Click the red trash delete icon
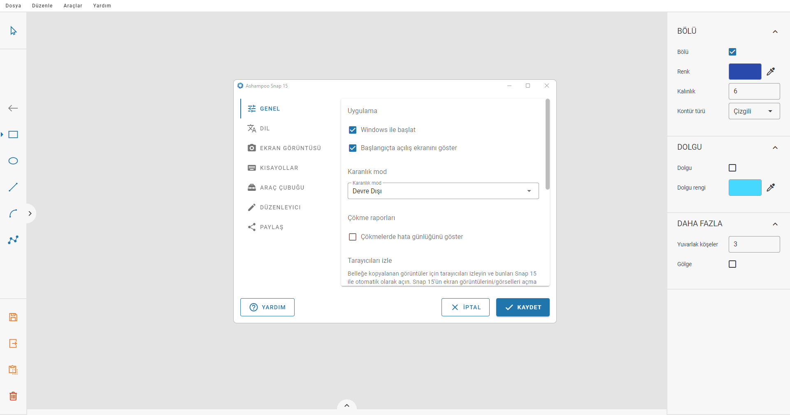Image resolution: width=790 pixels, height=415 pixels. [13, 396]
